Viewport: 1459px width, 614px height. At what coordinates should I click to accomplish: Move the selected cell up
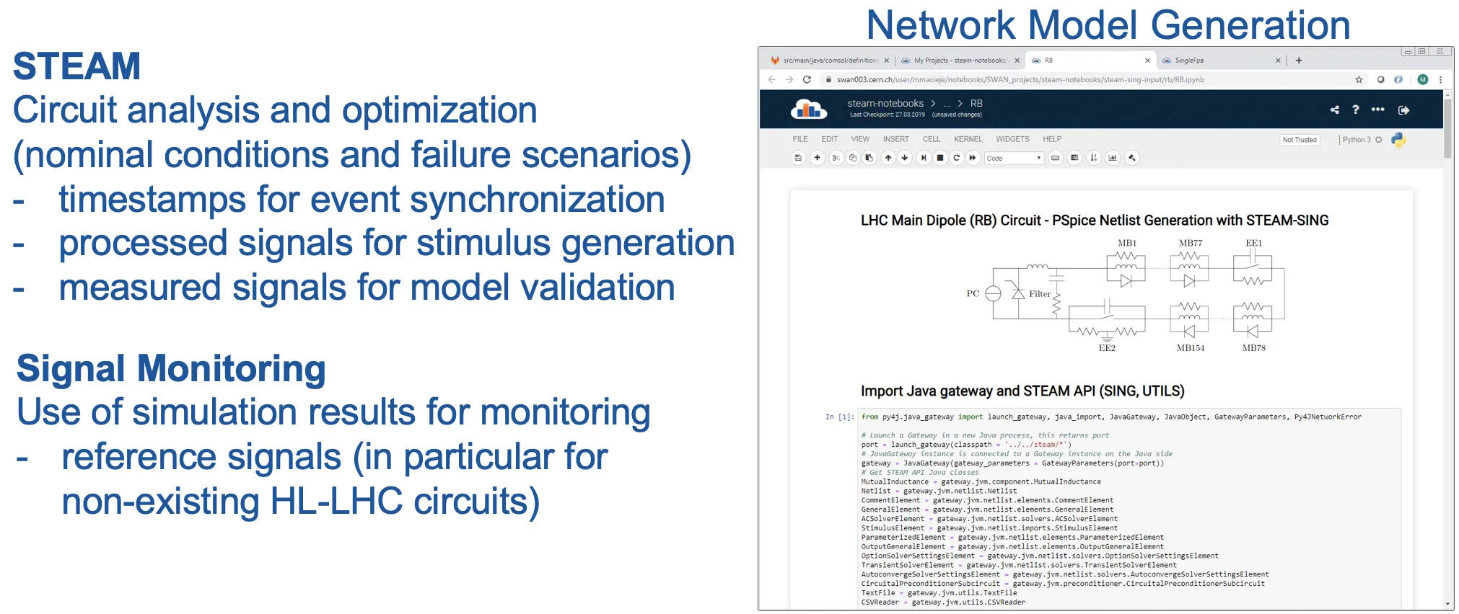(888, 158)
